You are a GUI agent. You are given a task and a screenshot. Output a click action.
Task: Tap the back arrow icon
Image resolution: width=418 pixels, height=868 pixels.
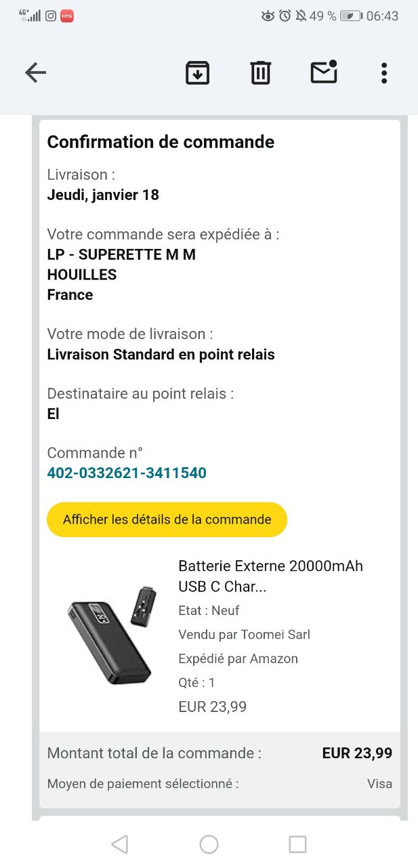pyautogui.click(x=35, y=73)
